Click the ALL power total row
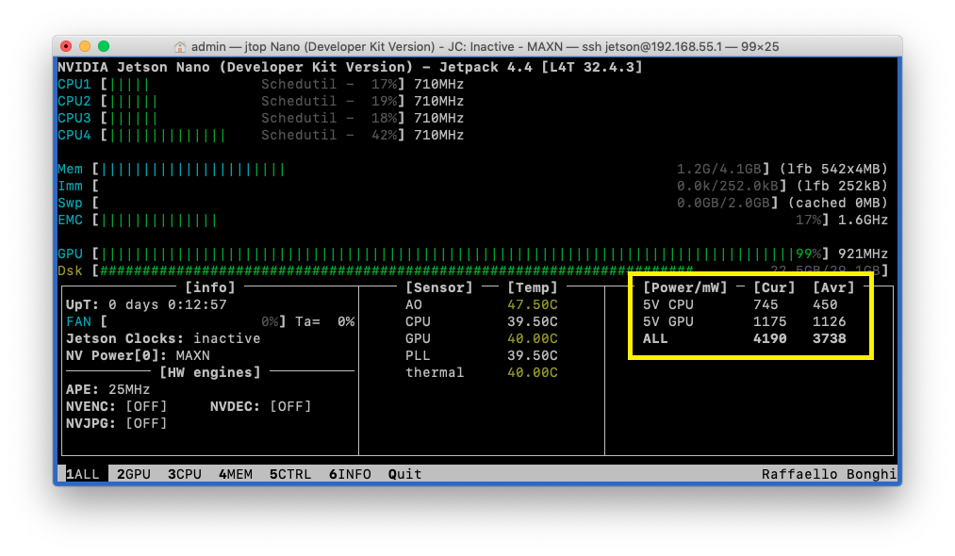This screenshot has width=955, height=556. [x=744, y=338]
